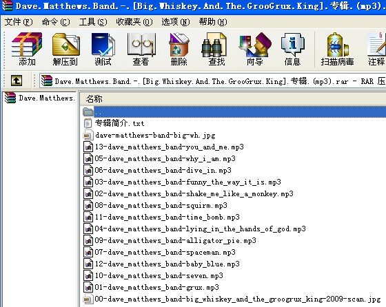The height and width of the screenshot is (307, 386).
Task: Open the 工具(S) menu
Action: pyautogui.click(x=93, y=22)
